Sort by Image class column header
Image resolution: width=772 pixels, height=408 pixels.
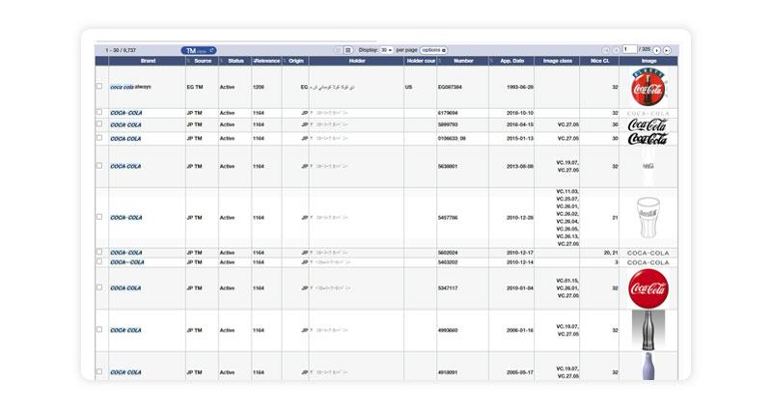pyautogui.click(x=557, y=61)
